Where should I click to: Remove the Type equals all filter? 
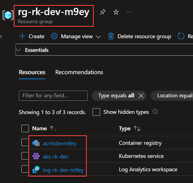click(141, 96)
